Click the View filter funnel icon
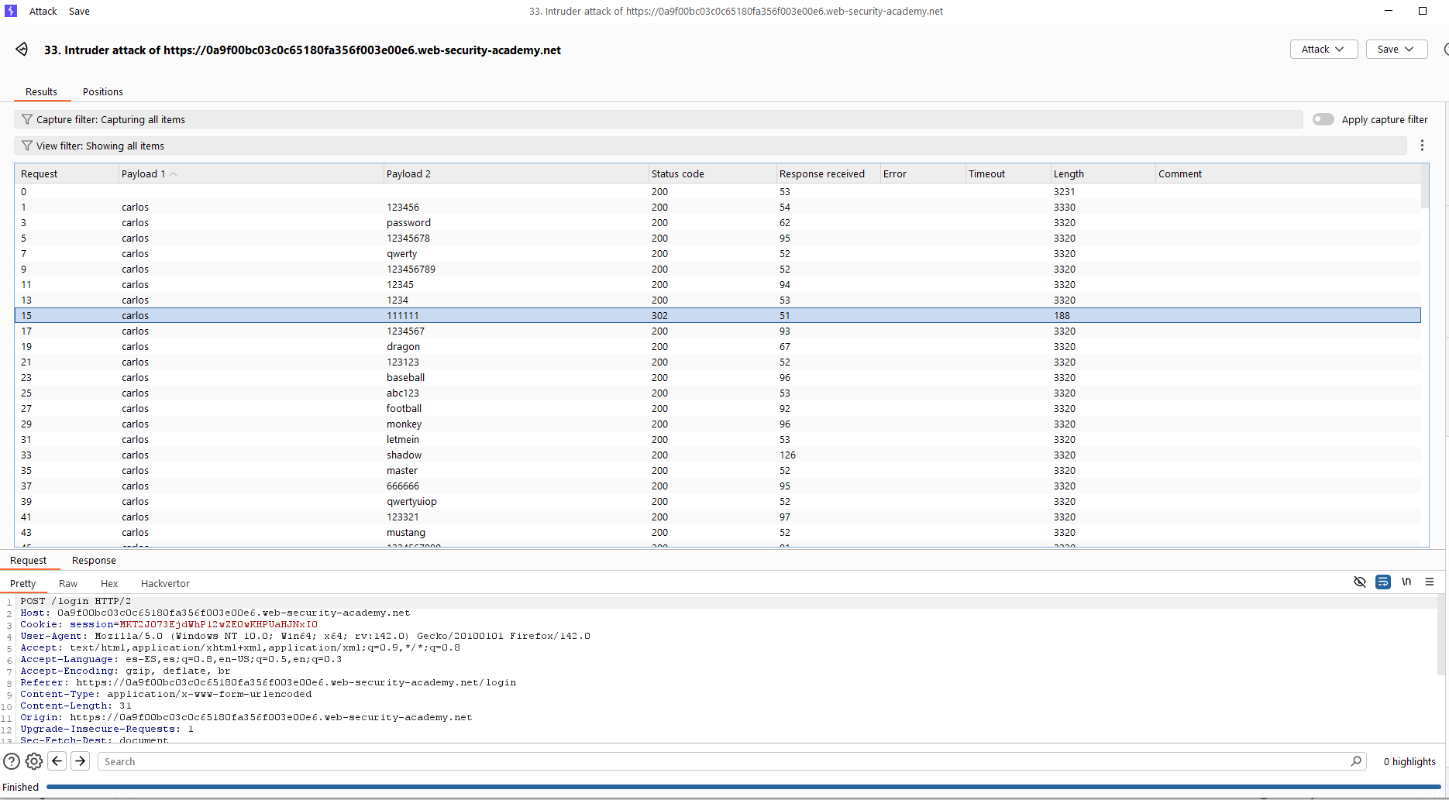This screenshot has height=800, width=1449. point(27,146)
